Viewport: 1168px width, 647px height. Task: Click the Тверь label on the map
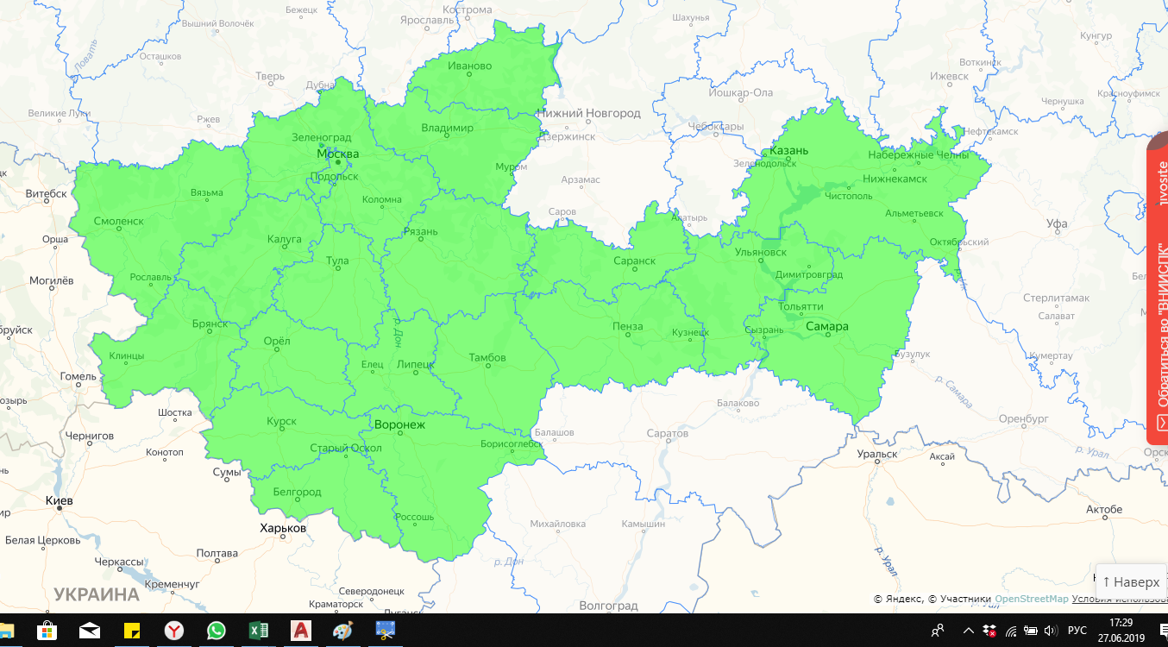click(270, 76)
